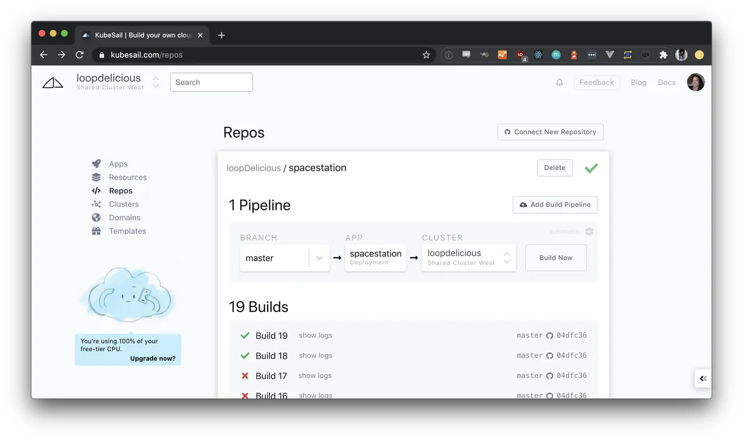This screenshot has width=743, height=440.
Task: Click the green success check for Build 18
Action: [245, 355]
